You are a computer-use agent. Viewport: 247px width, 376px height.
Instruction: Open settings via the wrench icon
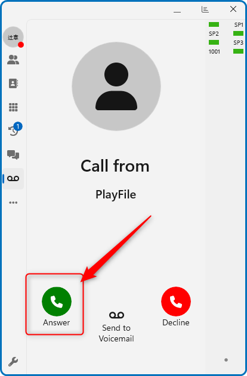coord(13,361)
